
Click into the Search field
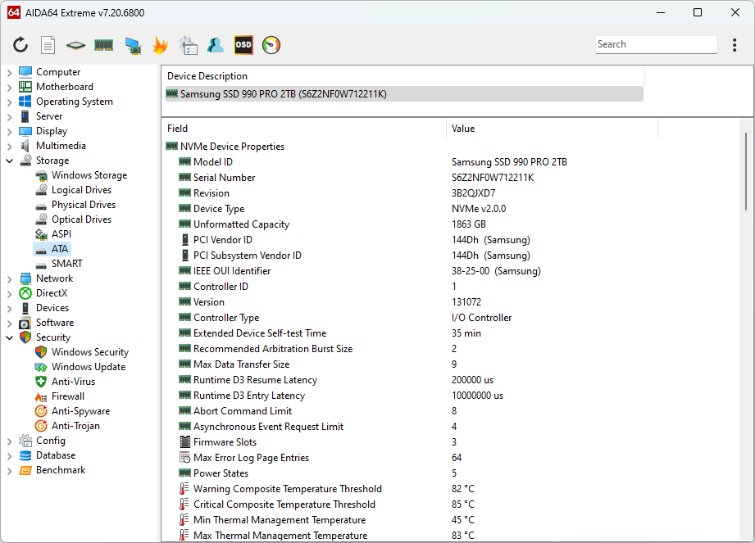point(654,45)
